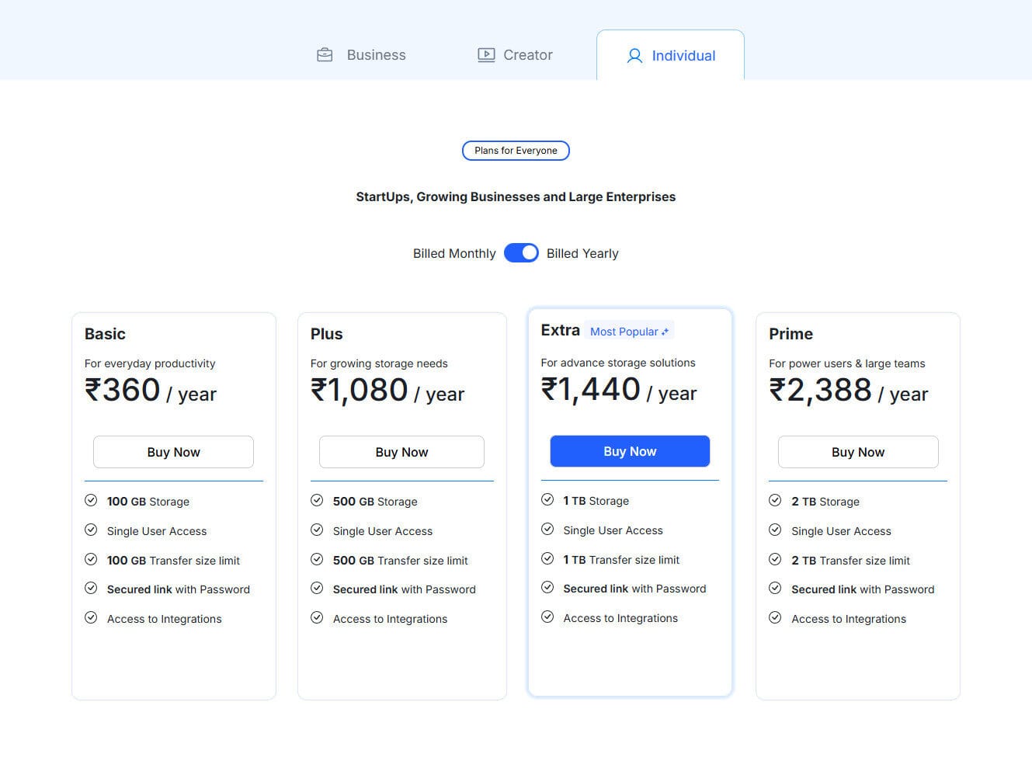
Task: Click the person icon beside Individual
Action: click(634, 56)
